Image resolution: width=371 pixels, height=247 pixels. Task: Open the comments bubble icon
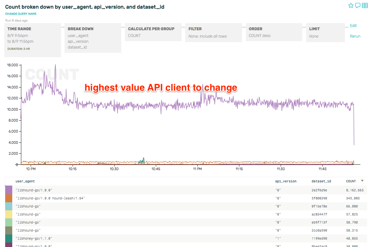coord(358,5)
